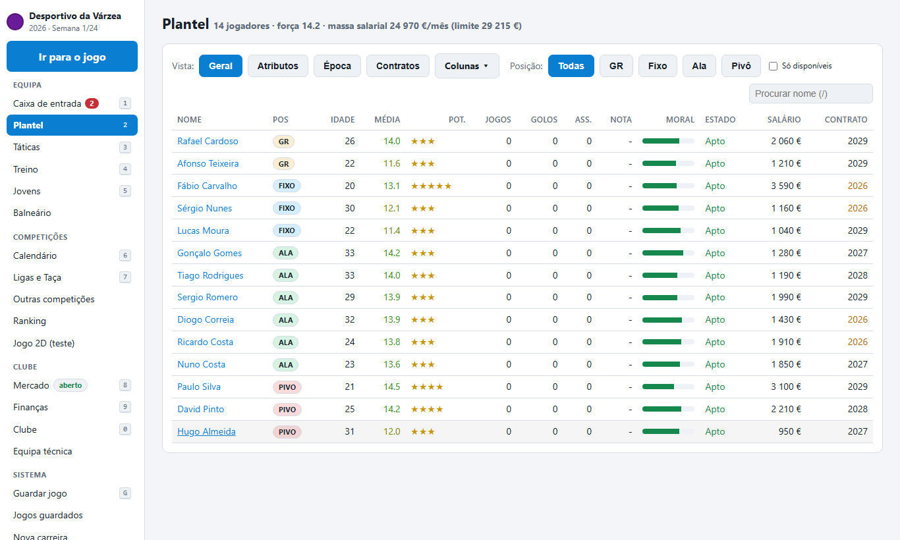Focus the Procurar nome search field
Image resolution: width=900 pixels, height=540 pixels.
coord(810,94)
